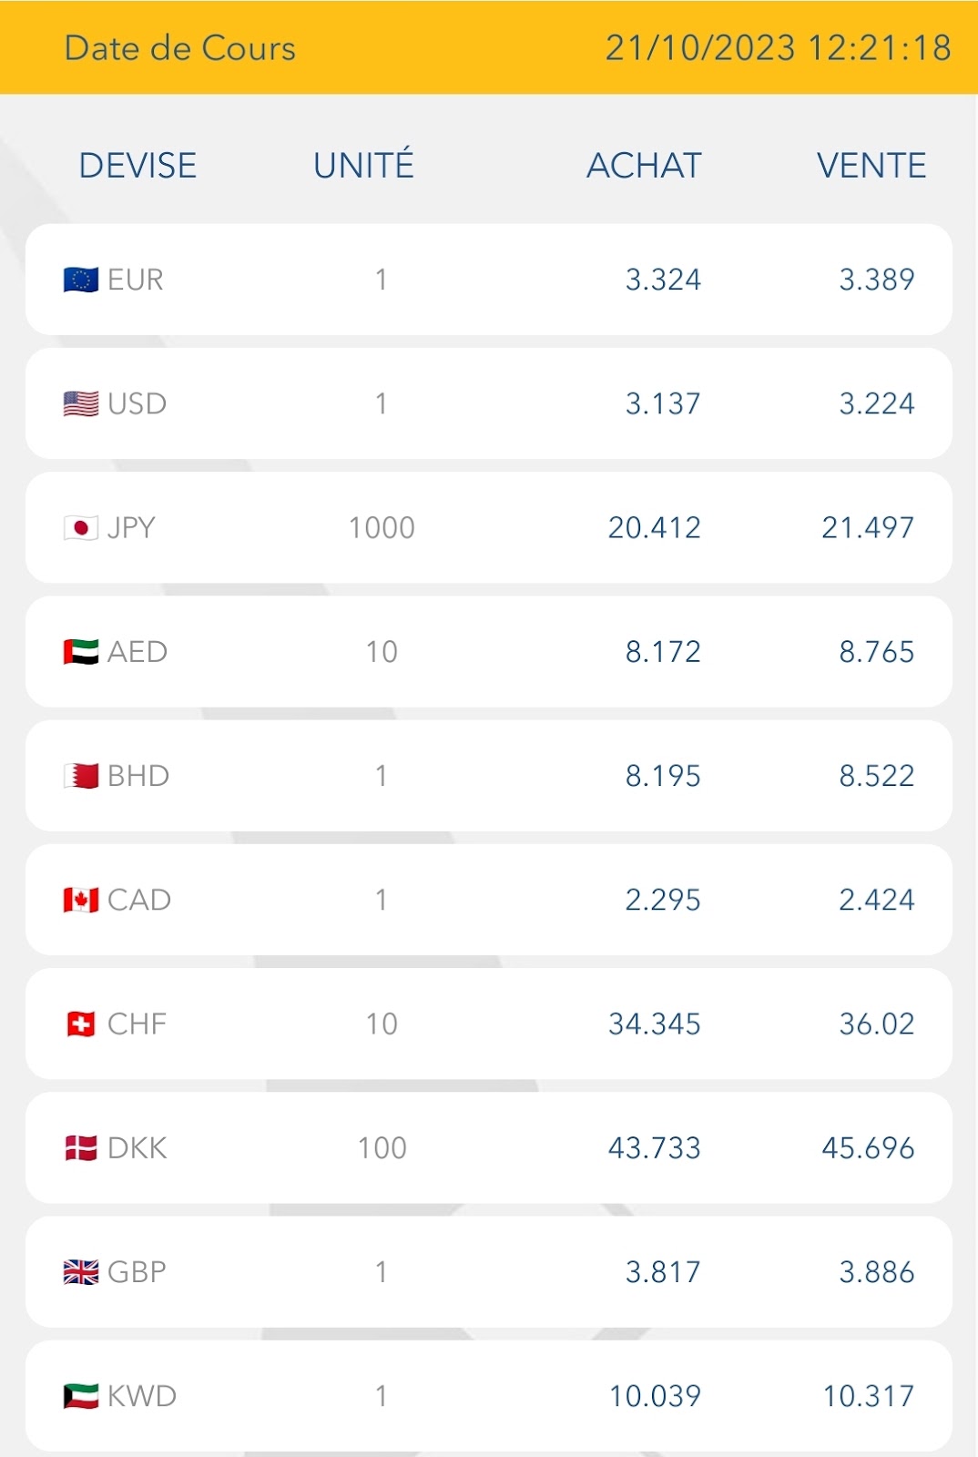The image size is (978, 1457).
Task: Tap the UK flag next to GBP
Action: coord(81,1272)
